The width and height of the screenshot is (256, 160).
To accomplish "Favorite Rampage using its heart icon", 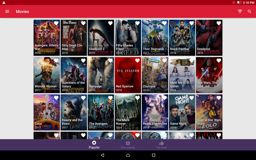I will pyautogui.click(x=110, y=60).
